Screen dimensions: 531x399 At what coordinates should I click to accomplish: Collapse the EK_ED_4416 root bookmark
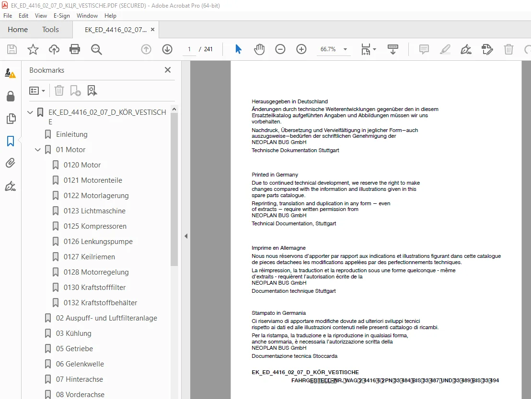[30, 112]
